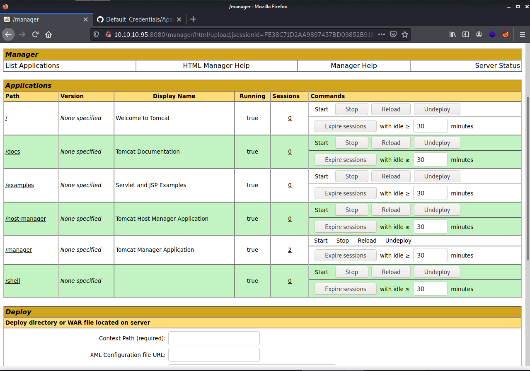The height and width of the screenshot is (371, 530).
Task: Edit idle minutes field for /shell
Action: tap(430, 289)
